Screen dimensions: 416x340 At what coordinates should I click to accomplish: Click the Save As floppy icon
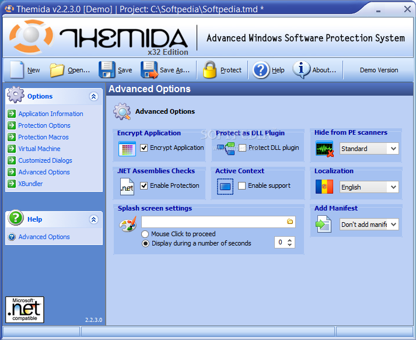149,70
